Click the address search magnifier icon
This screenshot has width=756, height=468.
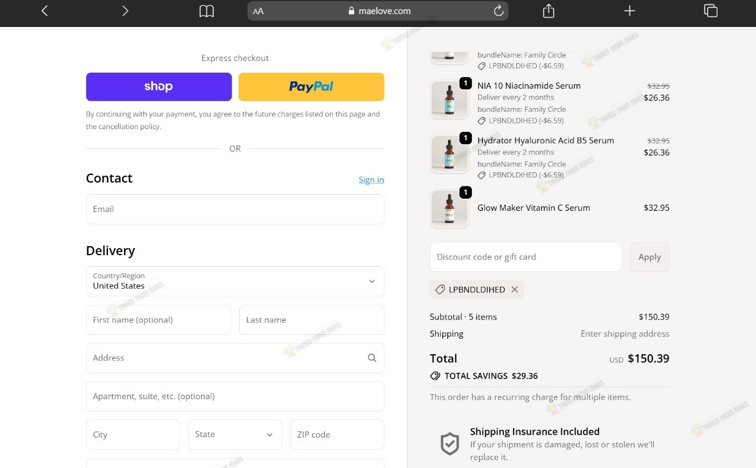[x=372, y=357]
